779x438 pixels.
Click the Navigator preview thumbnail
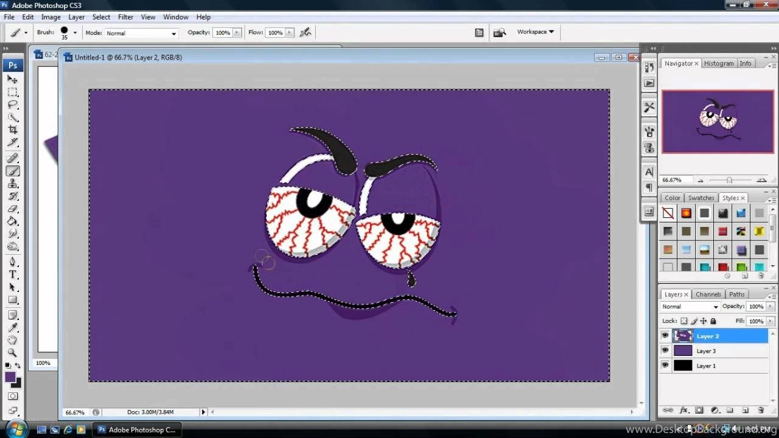[x=718, y=122]
